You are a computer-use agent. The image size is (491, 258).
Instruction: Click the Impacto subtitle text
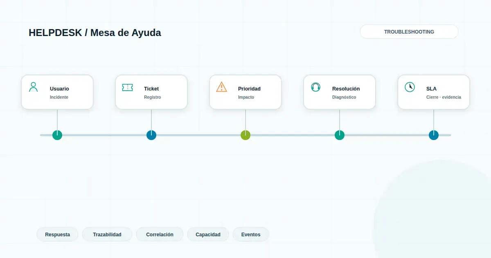pos(246,97)
